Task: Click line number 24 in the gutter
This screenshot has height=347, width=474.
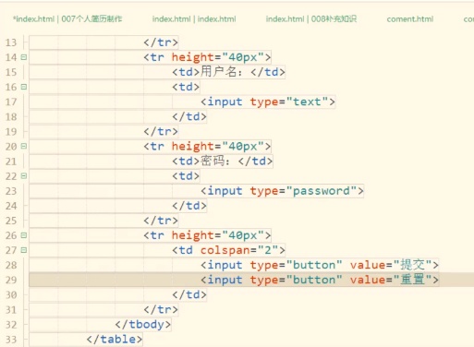Action: [x=11, y=206]
